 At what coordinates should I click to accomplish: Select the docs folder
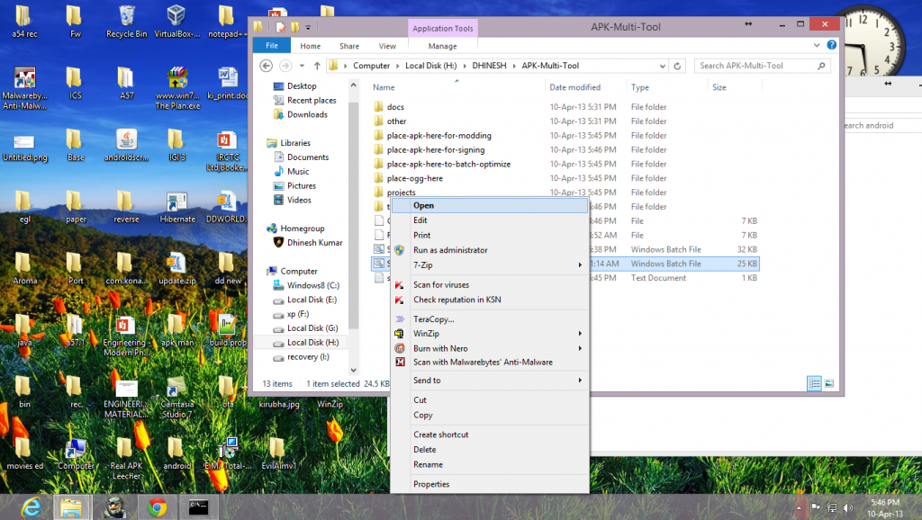pos(395,107)
